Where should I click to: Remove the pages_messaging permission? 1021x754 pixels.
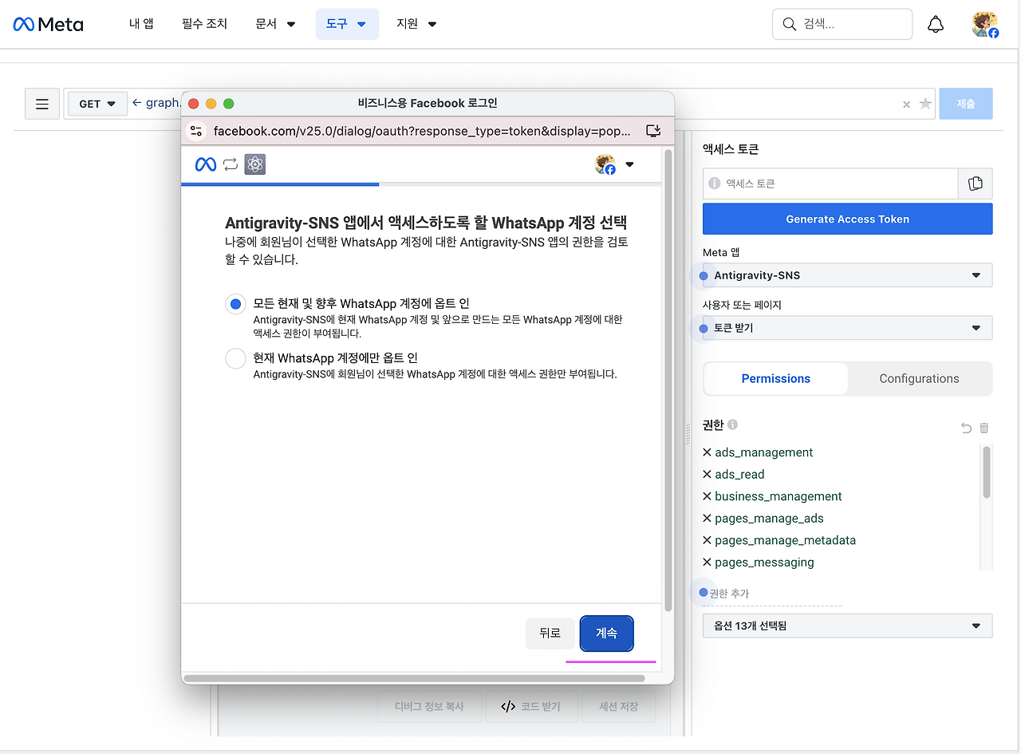[707, 562]
